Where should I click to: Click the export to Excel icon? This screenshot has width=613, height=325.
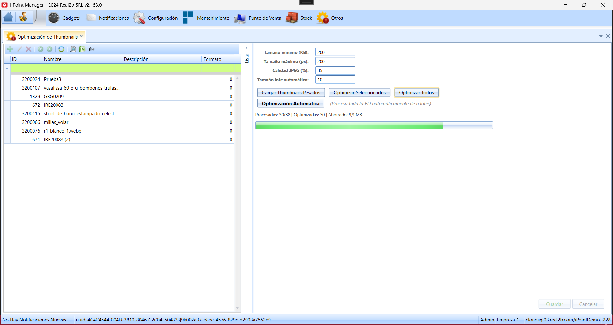(x=82, y=49)
